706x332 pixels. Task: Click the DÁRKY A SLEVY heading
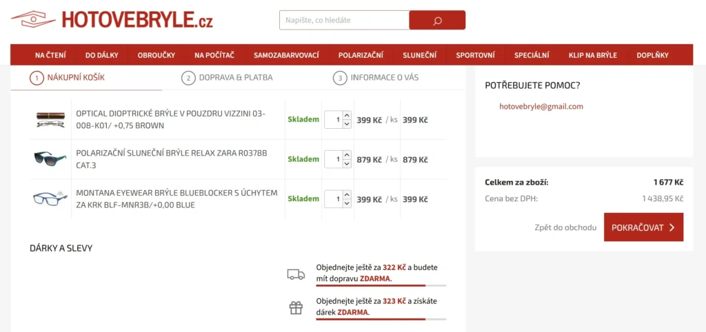(x=61, y=249)
